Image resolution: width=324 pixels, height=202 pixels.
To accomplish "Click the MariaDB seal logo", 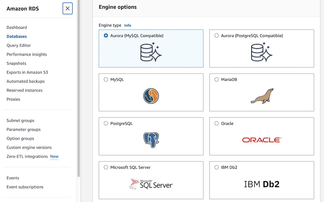I will point(262,96).
